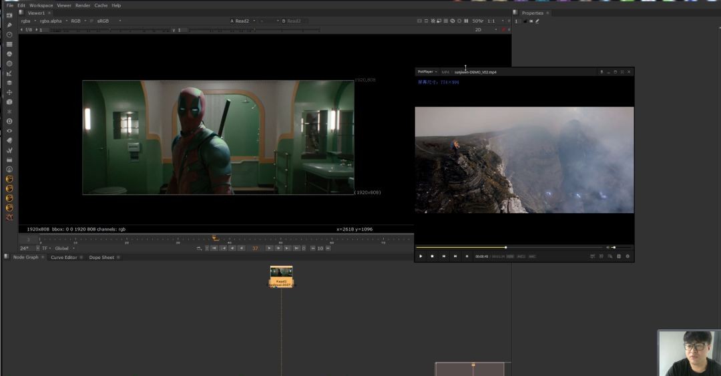Switch to the Curve Editor tab
721x376 pixels.
[x=64, y=257]
